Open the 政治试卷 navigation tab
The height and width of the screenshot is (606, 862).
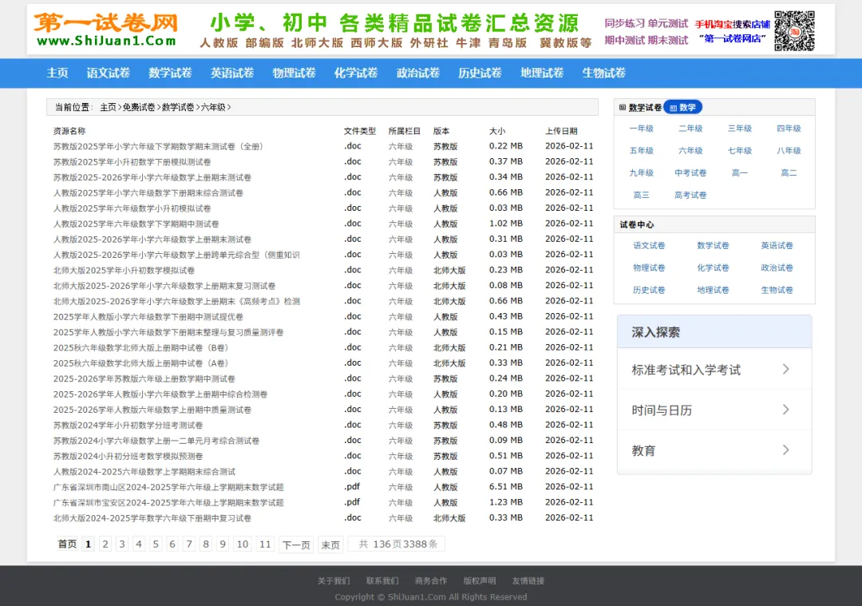tap(418, 73)
